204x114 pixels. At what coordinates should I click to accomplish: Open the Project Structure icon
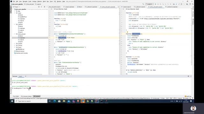[x=187, y=4]
